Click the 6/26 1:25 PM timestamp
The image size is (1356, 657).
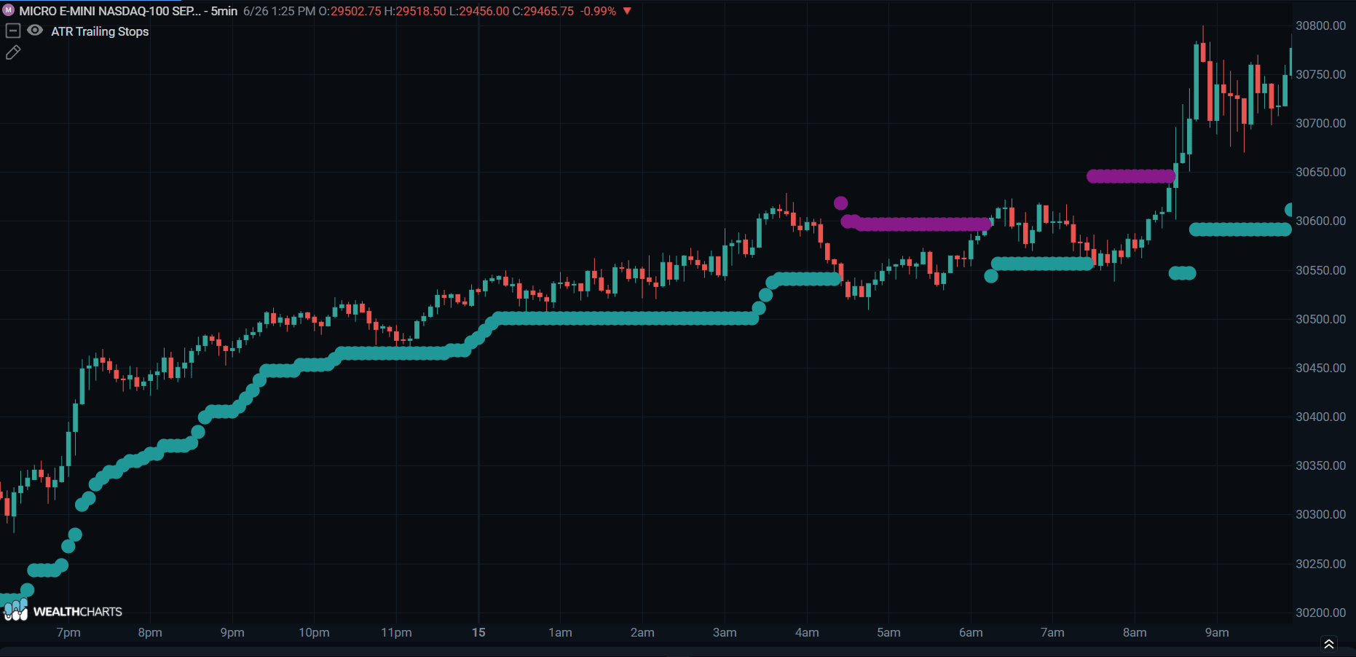pos(280,11)
